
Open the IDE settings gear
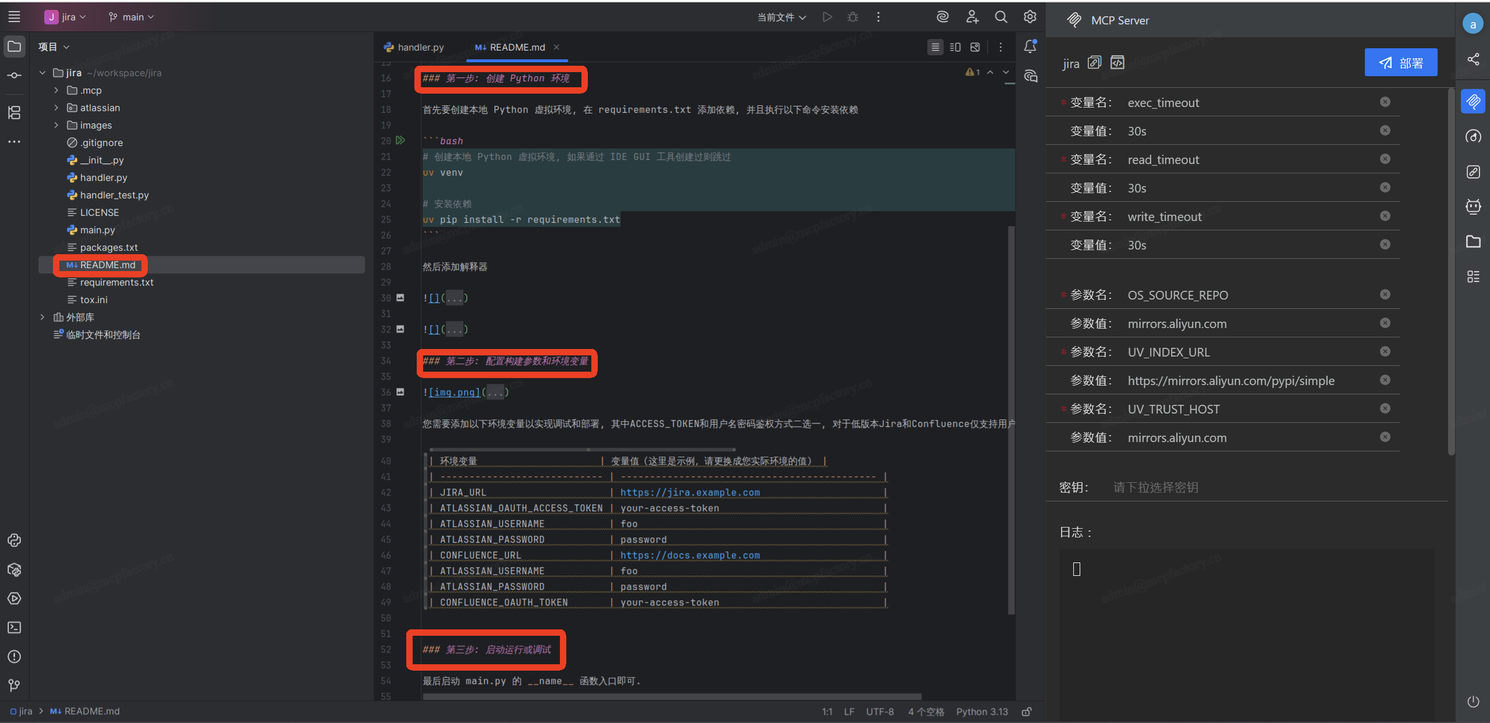click(x=1030, y=17)
